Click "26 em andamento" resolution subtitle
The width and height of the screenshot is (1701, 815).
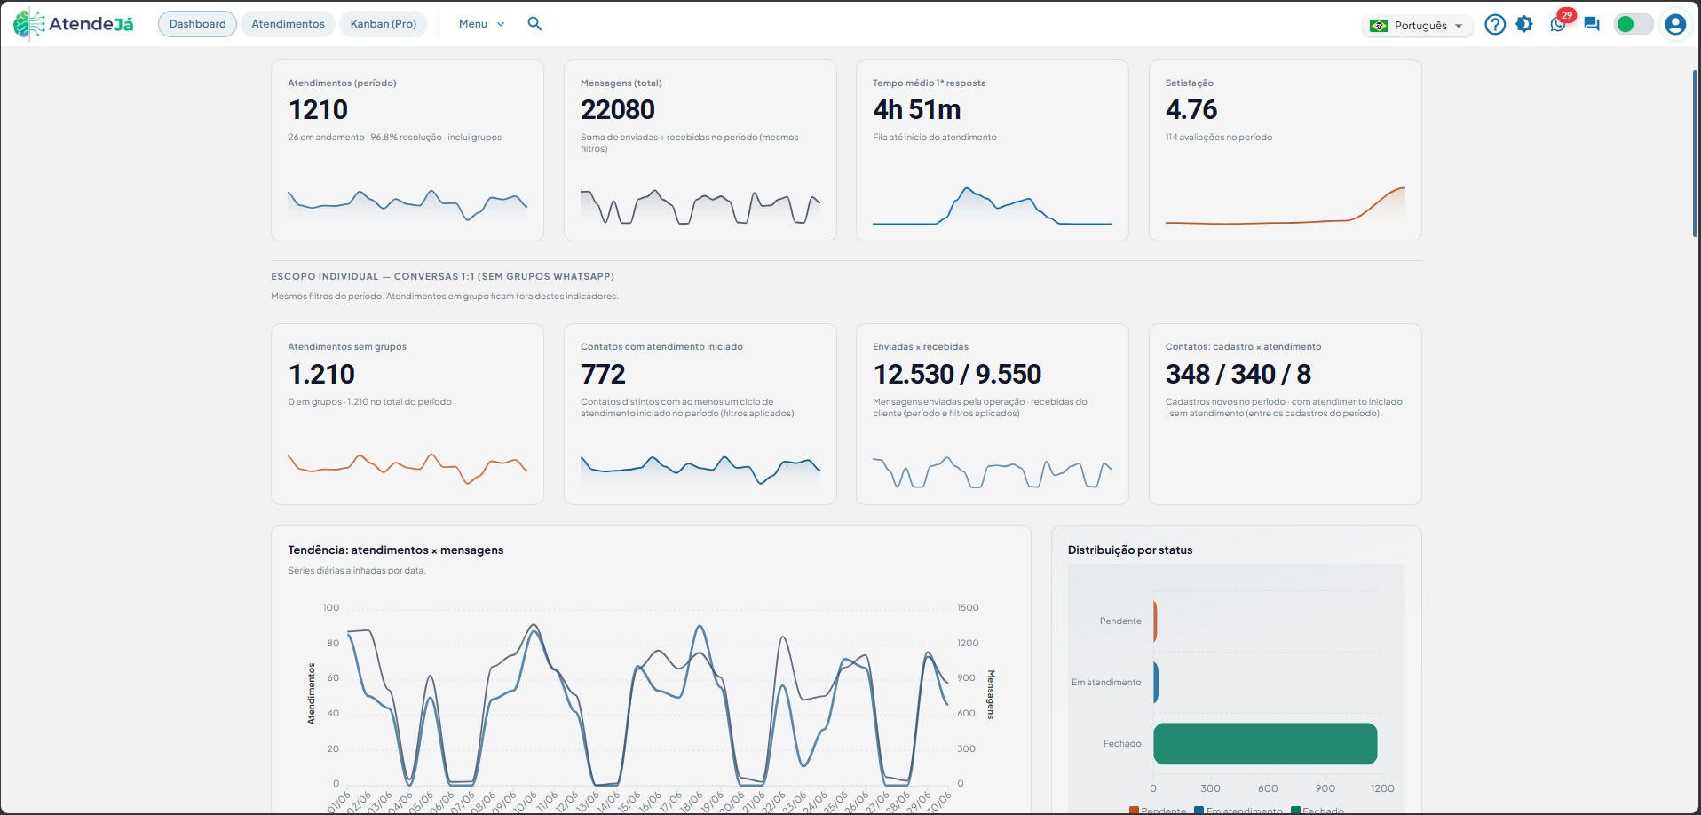tap(394, 138)
